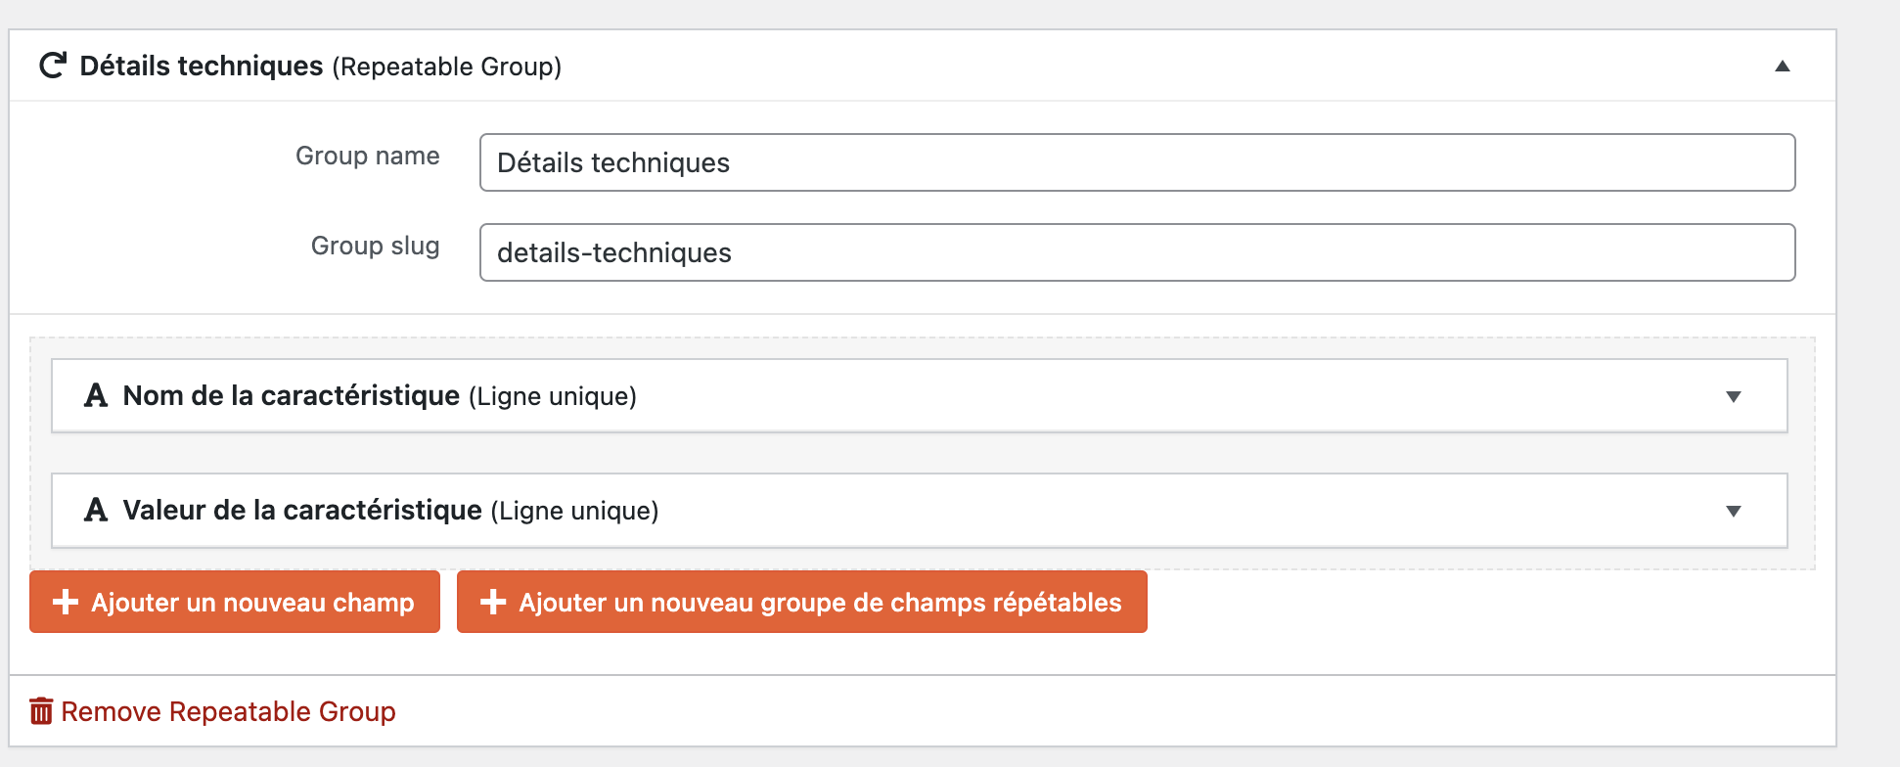Click the red trash can icon

(41, 711)
